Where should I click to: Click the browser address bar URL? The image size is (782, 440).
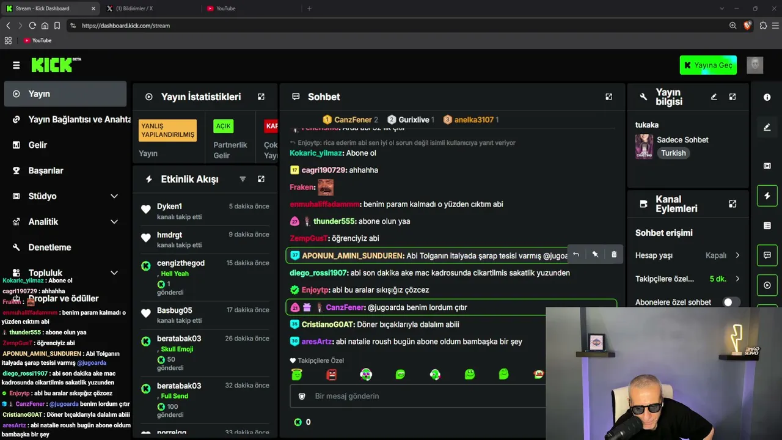click(x=125, y=26)
